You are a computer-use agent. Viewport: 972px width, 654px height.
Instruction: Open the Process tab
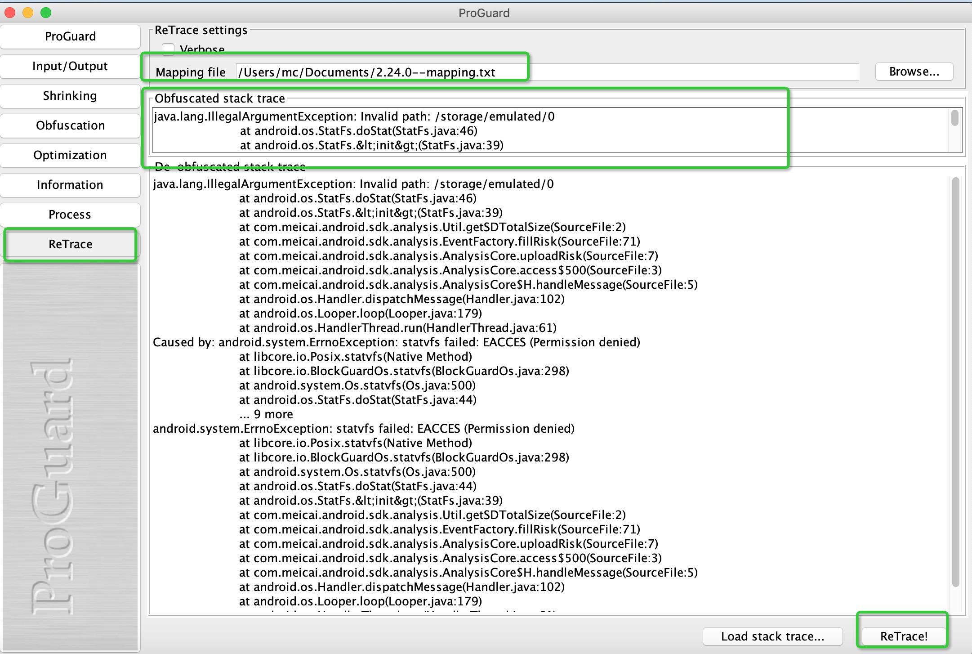coord(70,215)
